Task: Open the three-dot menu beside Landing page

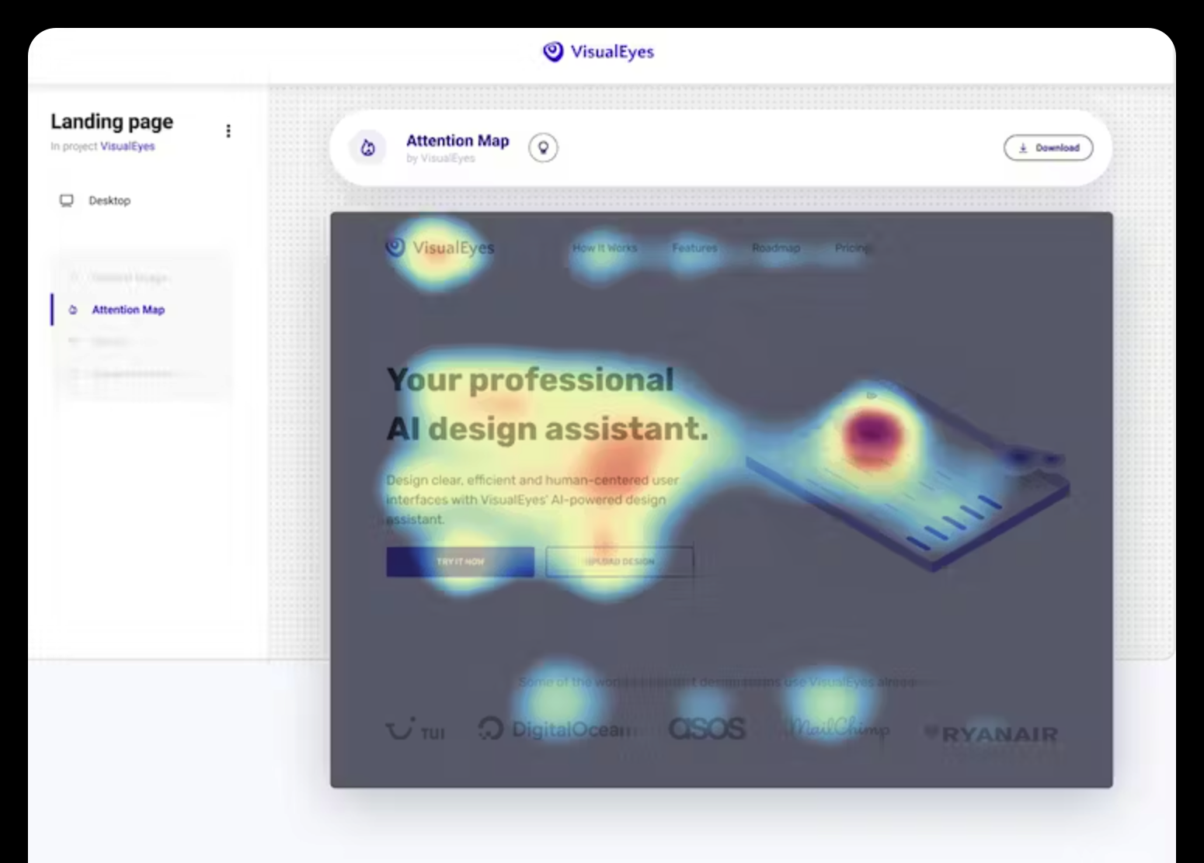Action: click(x=228, y=130)
